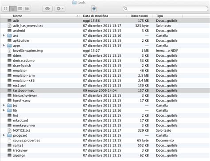Select the etc1tool file icon
The width and height of the screenshot is (210, 161).
(9, 86)
